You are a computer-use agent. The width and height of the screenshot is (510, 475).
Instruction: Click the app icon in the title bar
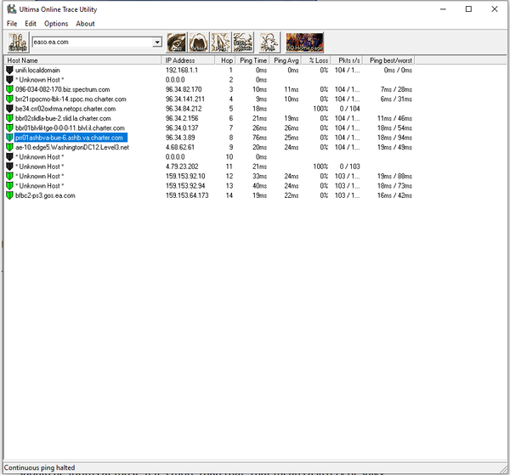tap(12, 9)
